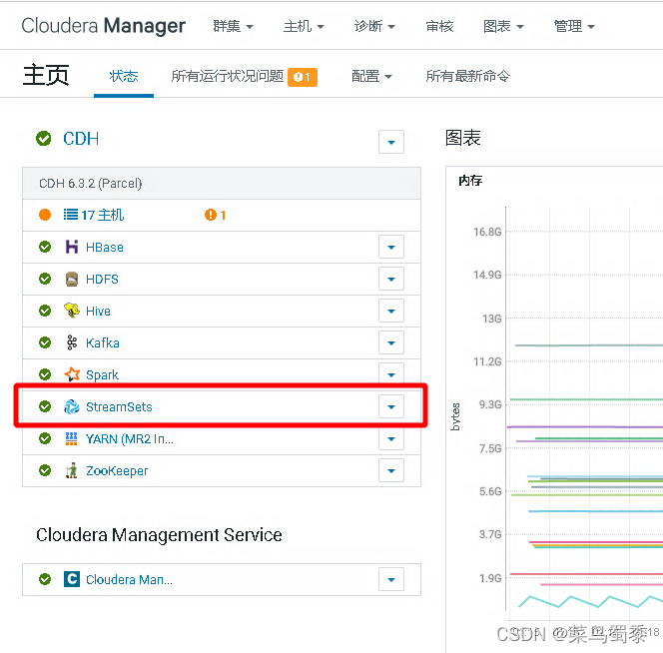Click the green status check for YARN
Viewport: 663px width, 653px height.
click(x=45, y=438)
